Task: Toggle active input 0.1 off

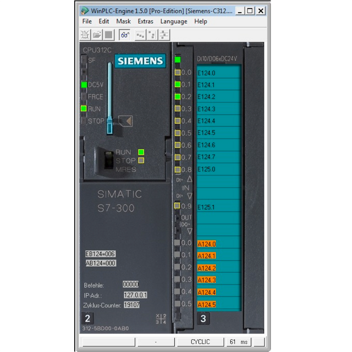Action: 178,84
